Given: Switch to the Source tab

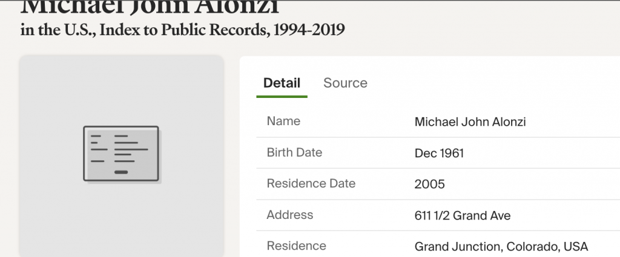Looking at the screenshot, I should [345, 83].
